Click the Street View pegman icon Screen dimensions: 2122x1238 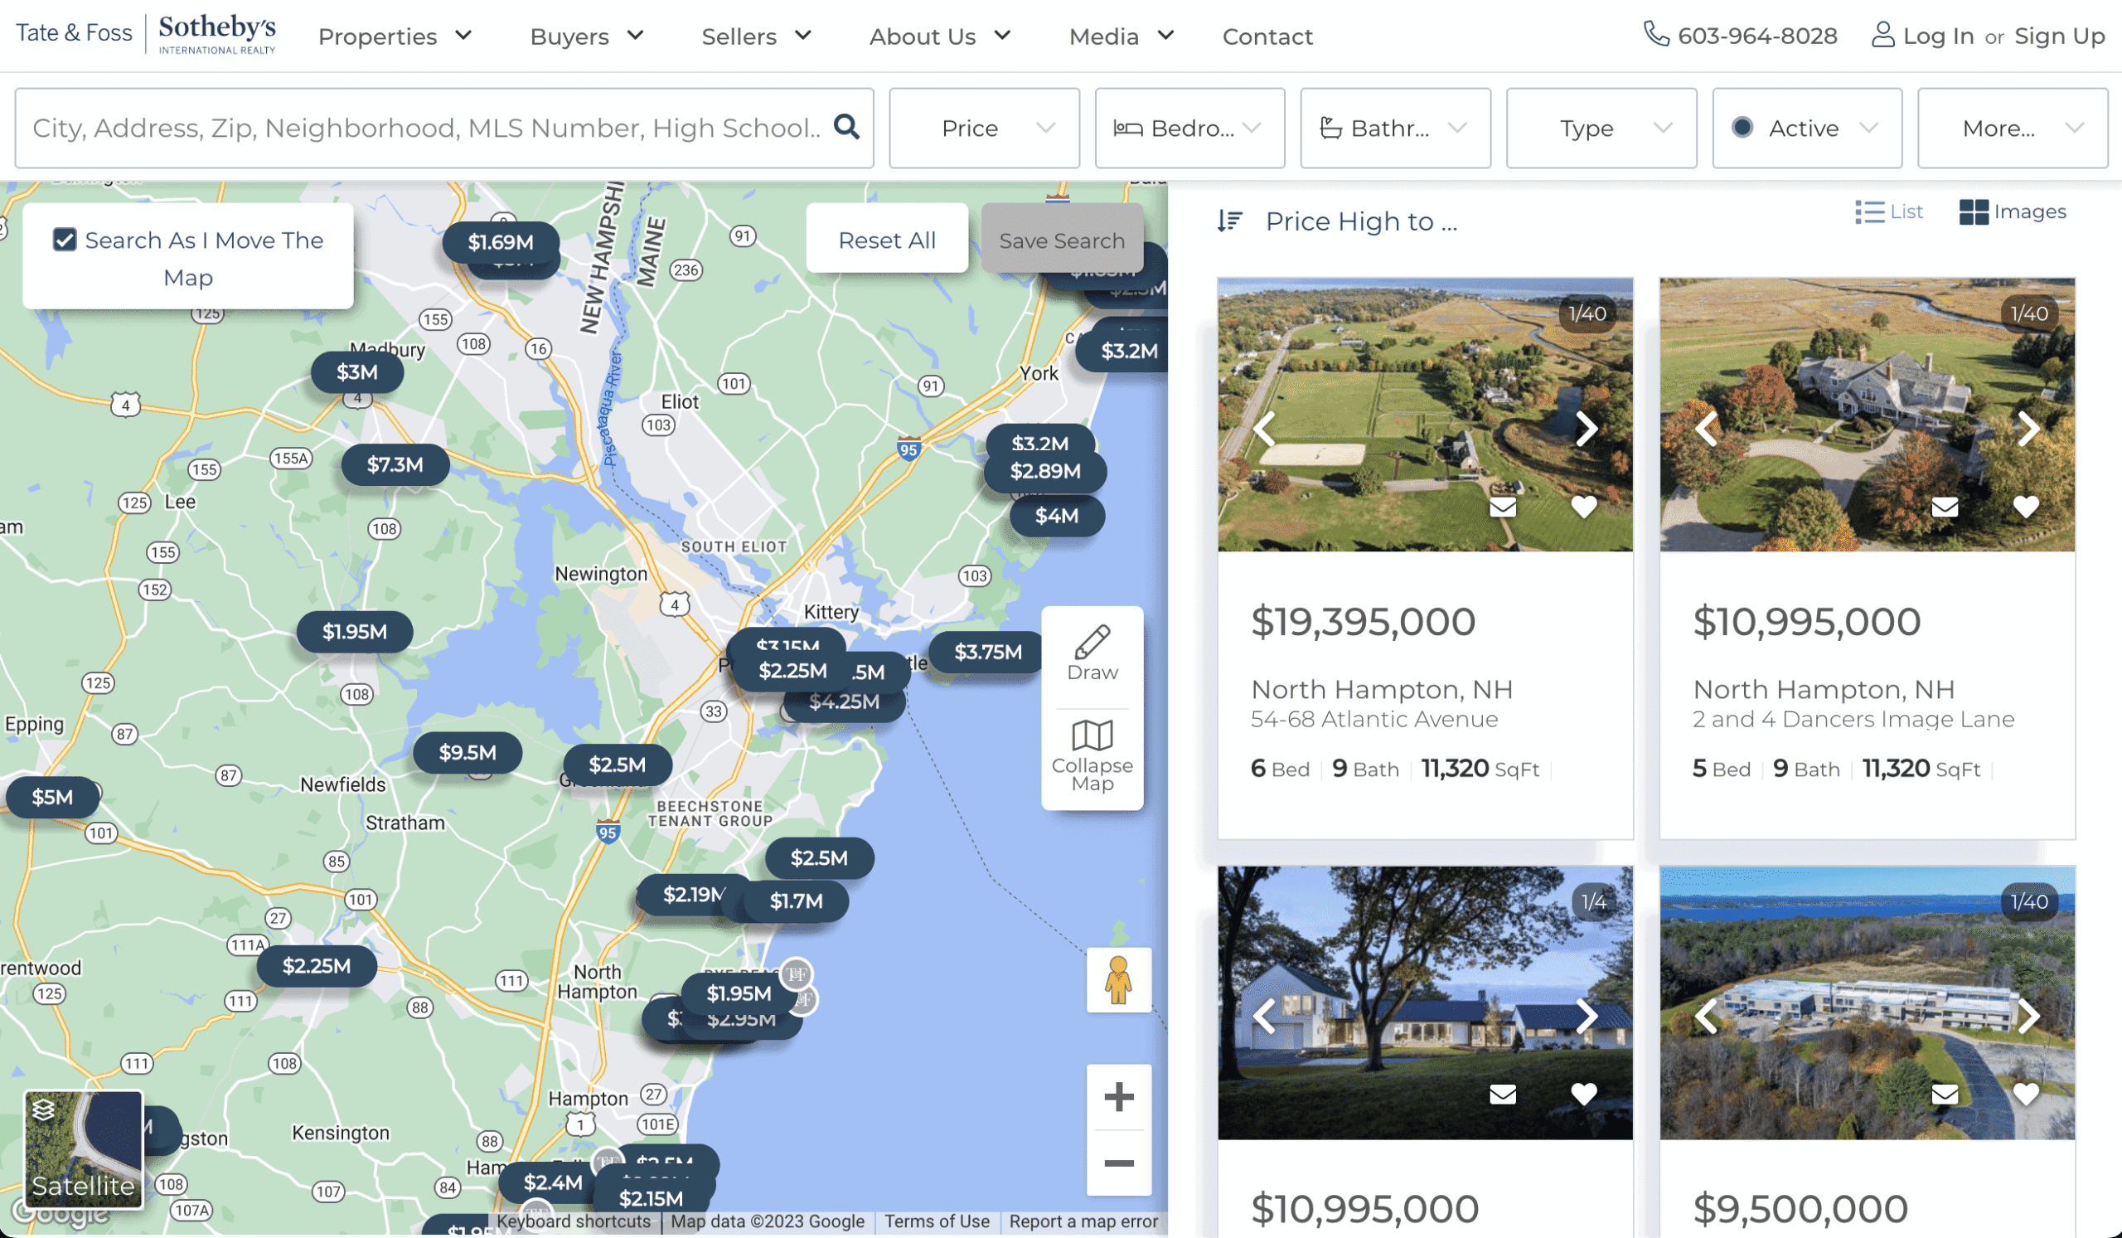(x=1119, y=980)
